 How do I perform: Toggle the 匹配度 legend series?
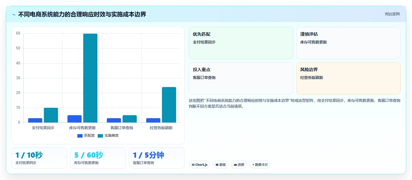(x=86, y=136)
